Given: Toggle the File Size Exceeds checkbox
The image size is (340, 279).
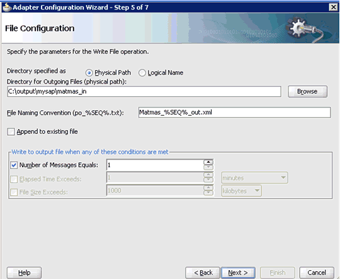Looking at the screenshot, I should [x=14, y=192].
